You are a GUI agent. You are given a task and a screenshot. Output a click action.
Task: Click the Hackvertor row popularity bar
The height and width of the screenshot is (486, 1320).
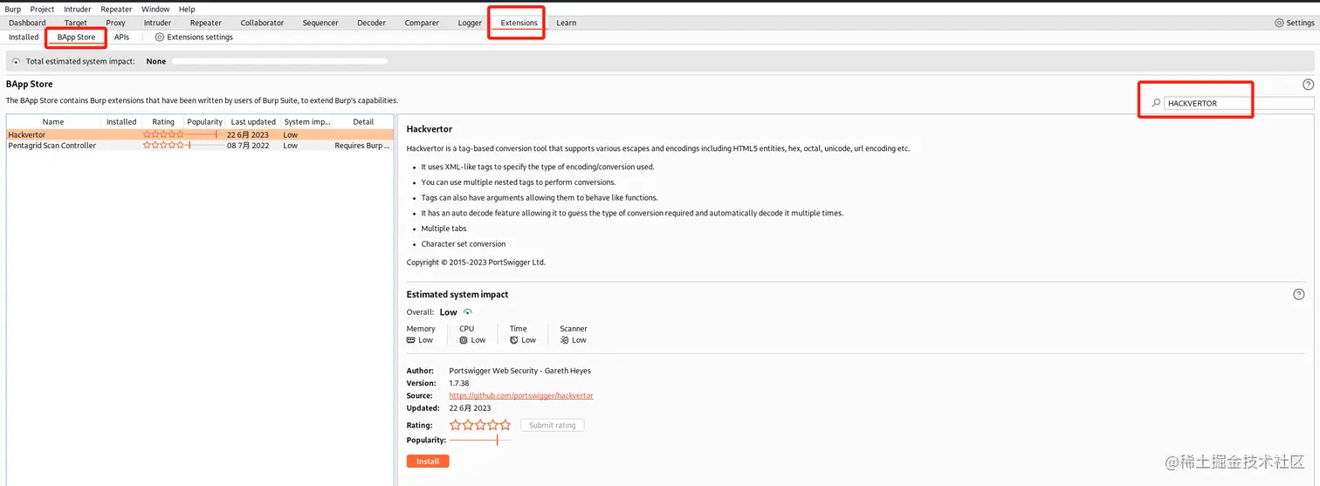205,135
